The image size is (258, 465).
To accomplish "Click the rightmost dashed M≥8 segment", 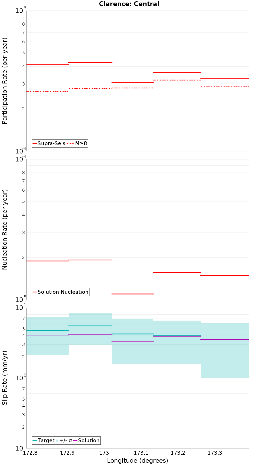I will (x=225, y=87).
